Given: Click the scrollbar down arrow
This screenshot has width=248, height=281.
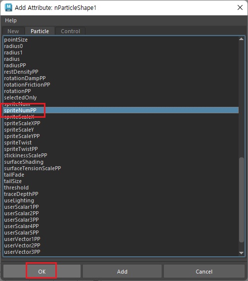Looking at the screenshot, I should [x=242, y=253].
